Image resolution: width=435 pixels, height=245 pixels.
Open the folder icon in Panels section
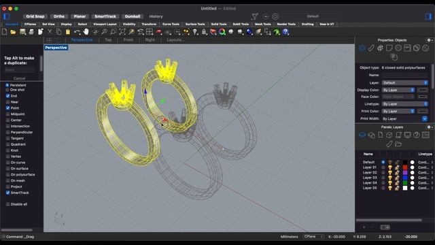(x=398, y=144)
